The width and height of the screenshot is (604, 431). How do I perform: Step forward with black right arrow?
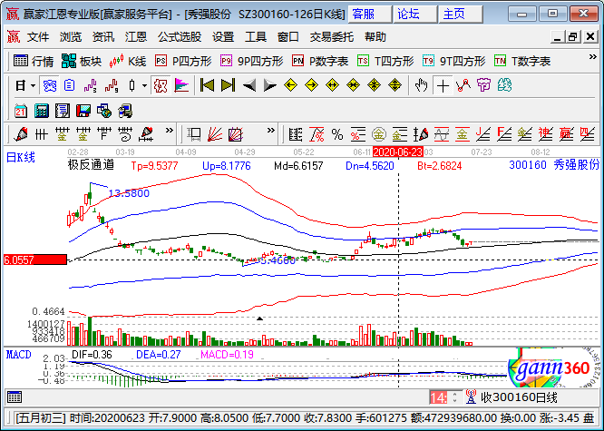(x=269, y=85)
